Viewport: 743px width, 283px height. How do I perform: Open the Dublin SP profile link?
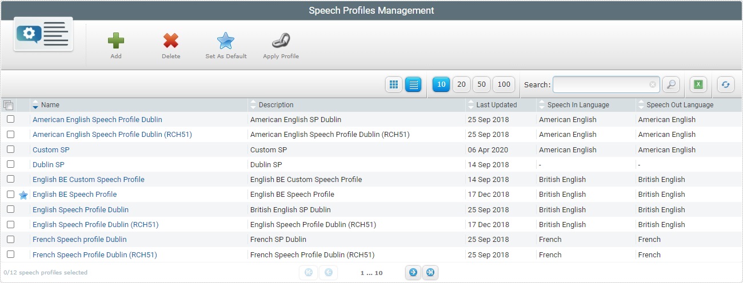[49, 165]
